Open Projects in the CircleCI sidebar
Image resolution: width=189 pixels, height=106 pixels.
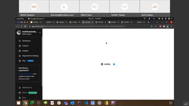25,46
